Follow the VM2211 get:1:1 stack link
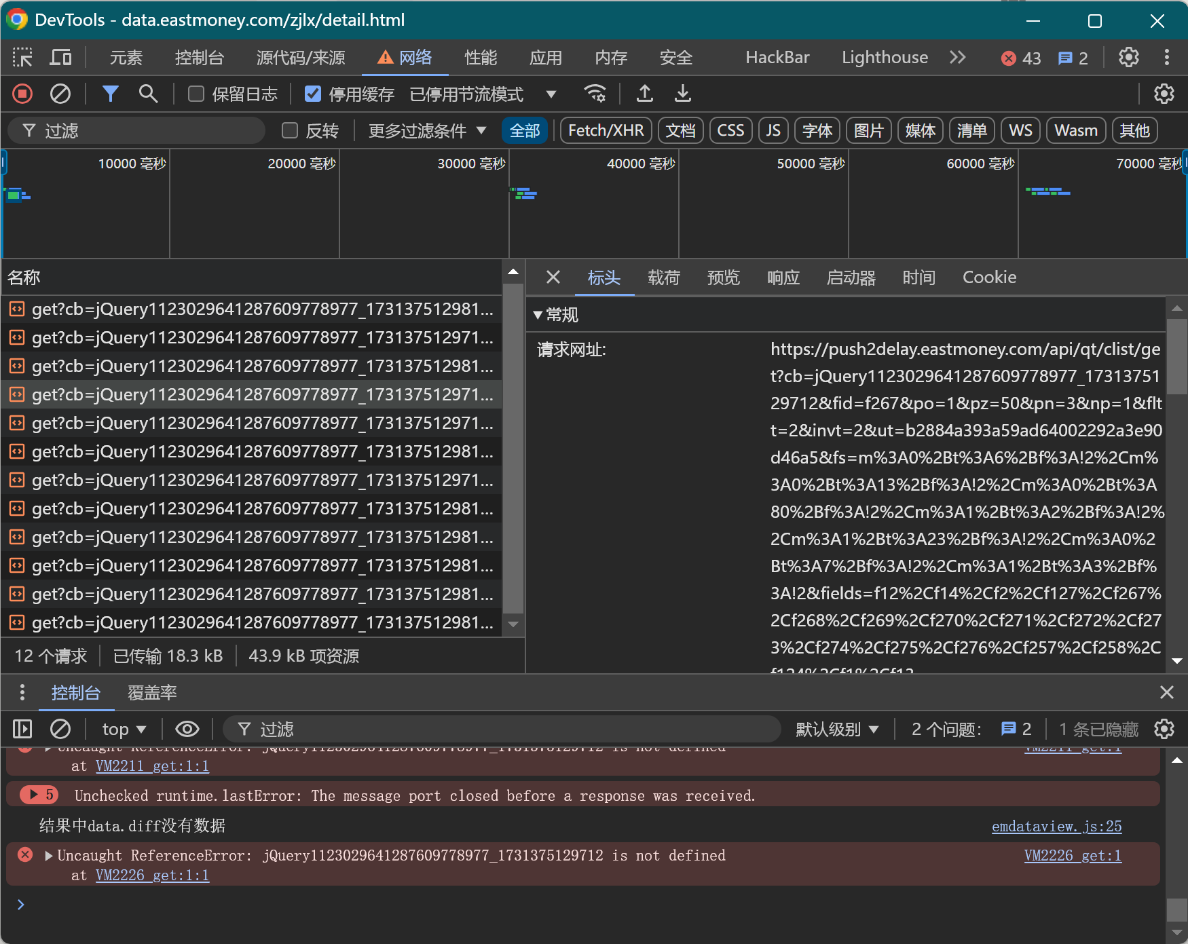The image size is (1188, 944). [x=152, y=766]
